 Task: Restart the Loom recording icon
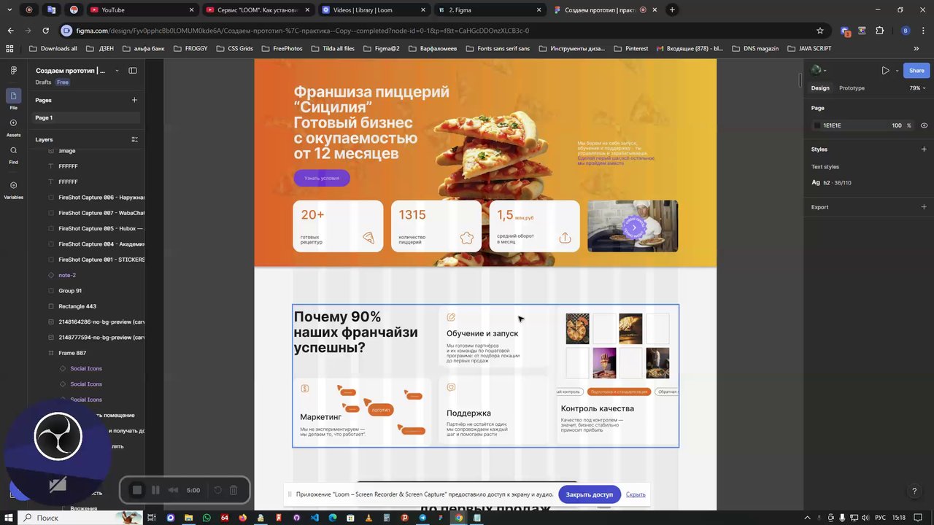pos(217,490)
